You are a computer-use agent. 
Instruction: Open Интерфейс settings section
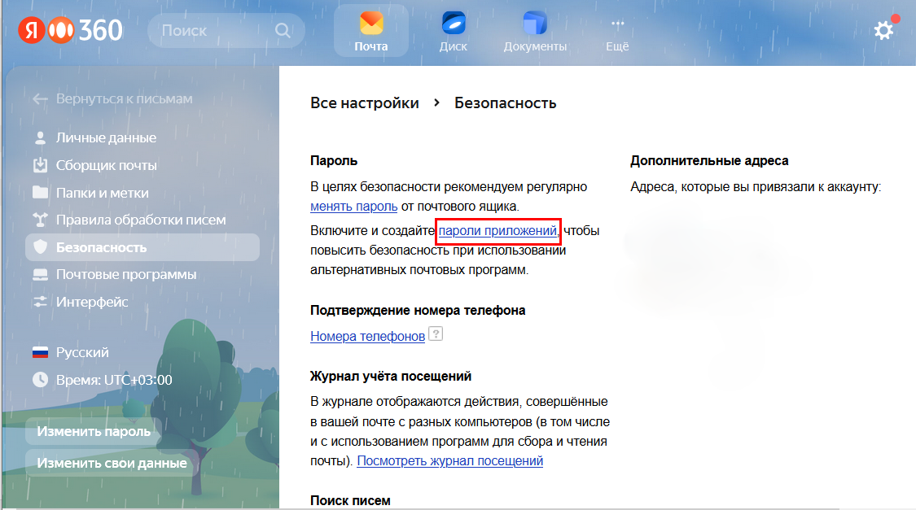92,303
